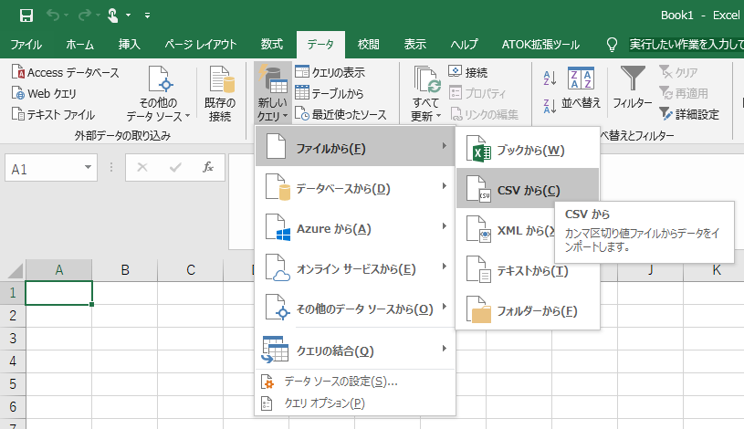The height and width of the screenshot is (429, 744).
Task: Click リンクの編集 button
Action: pyautogui.click(x=484, y=114)
